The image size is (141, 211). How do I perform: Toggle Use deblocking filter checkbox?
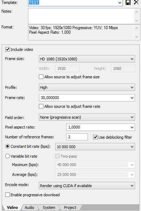coord(95,137)
